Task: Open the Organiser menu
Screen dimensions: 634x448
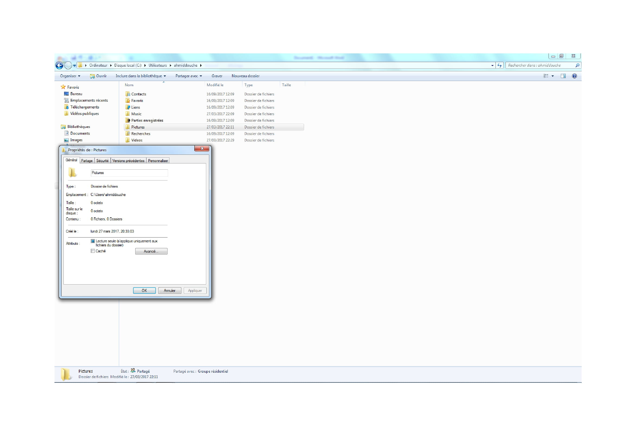Action: pos(70,76)
